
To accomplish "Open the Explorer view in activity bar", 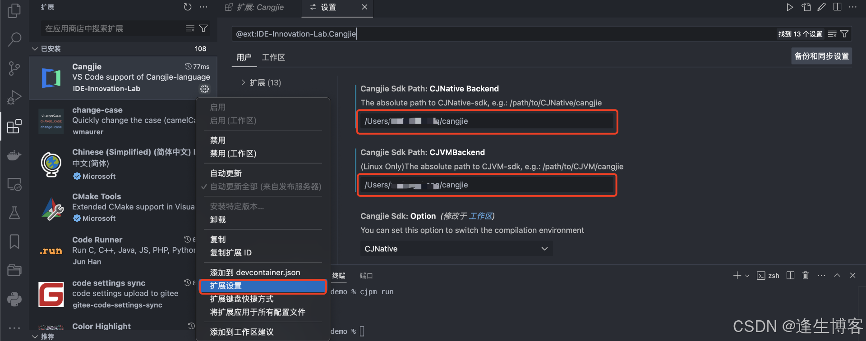I will [14, 10].
